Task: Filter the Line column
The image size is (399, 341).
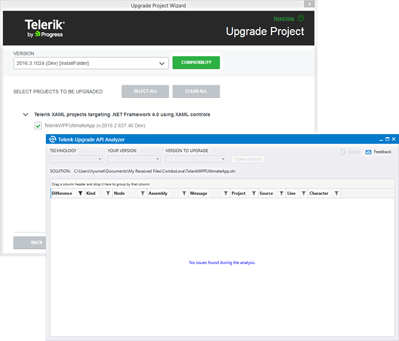Action: click(x=304, y=193)
